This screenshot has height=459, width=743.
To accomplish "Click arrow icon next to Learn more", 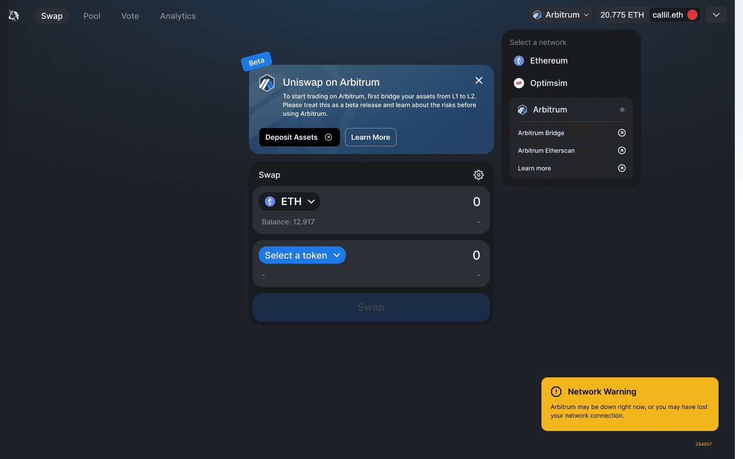I will coord(622,168).
